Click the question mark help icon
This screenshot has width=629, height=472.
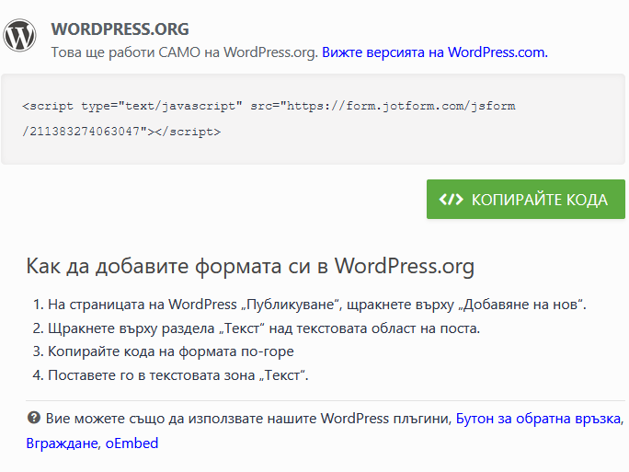coord(34,418)
